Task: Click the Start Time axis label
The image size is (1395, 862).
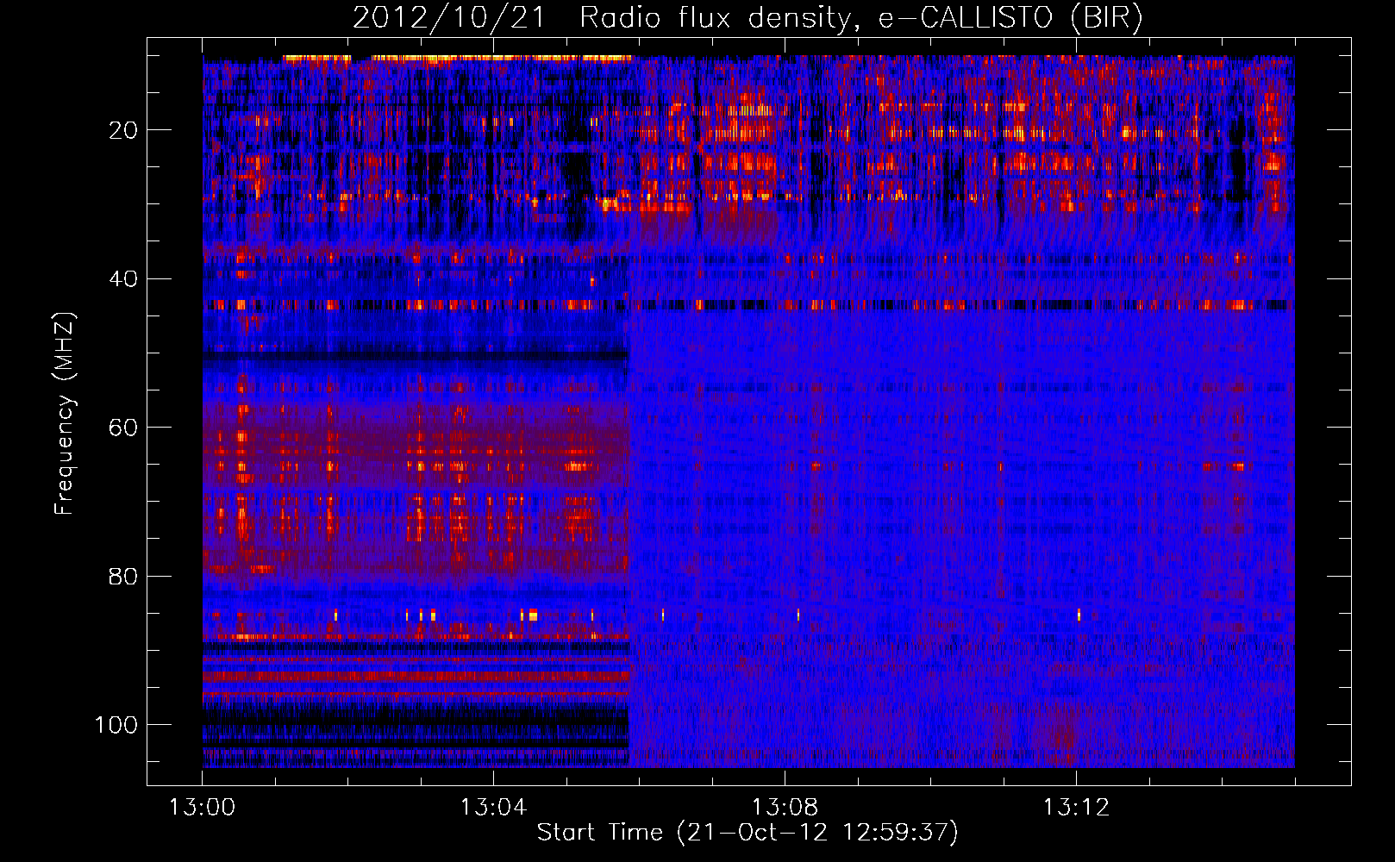Action: click(x=748, y=833)
